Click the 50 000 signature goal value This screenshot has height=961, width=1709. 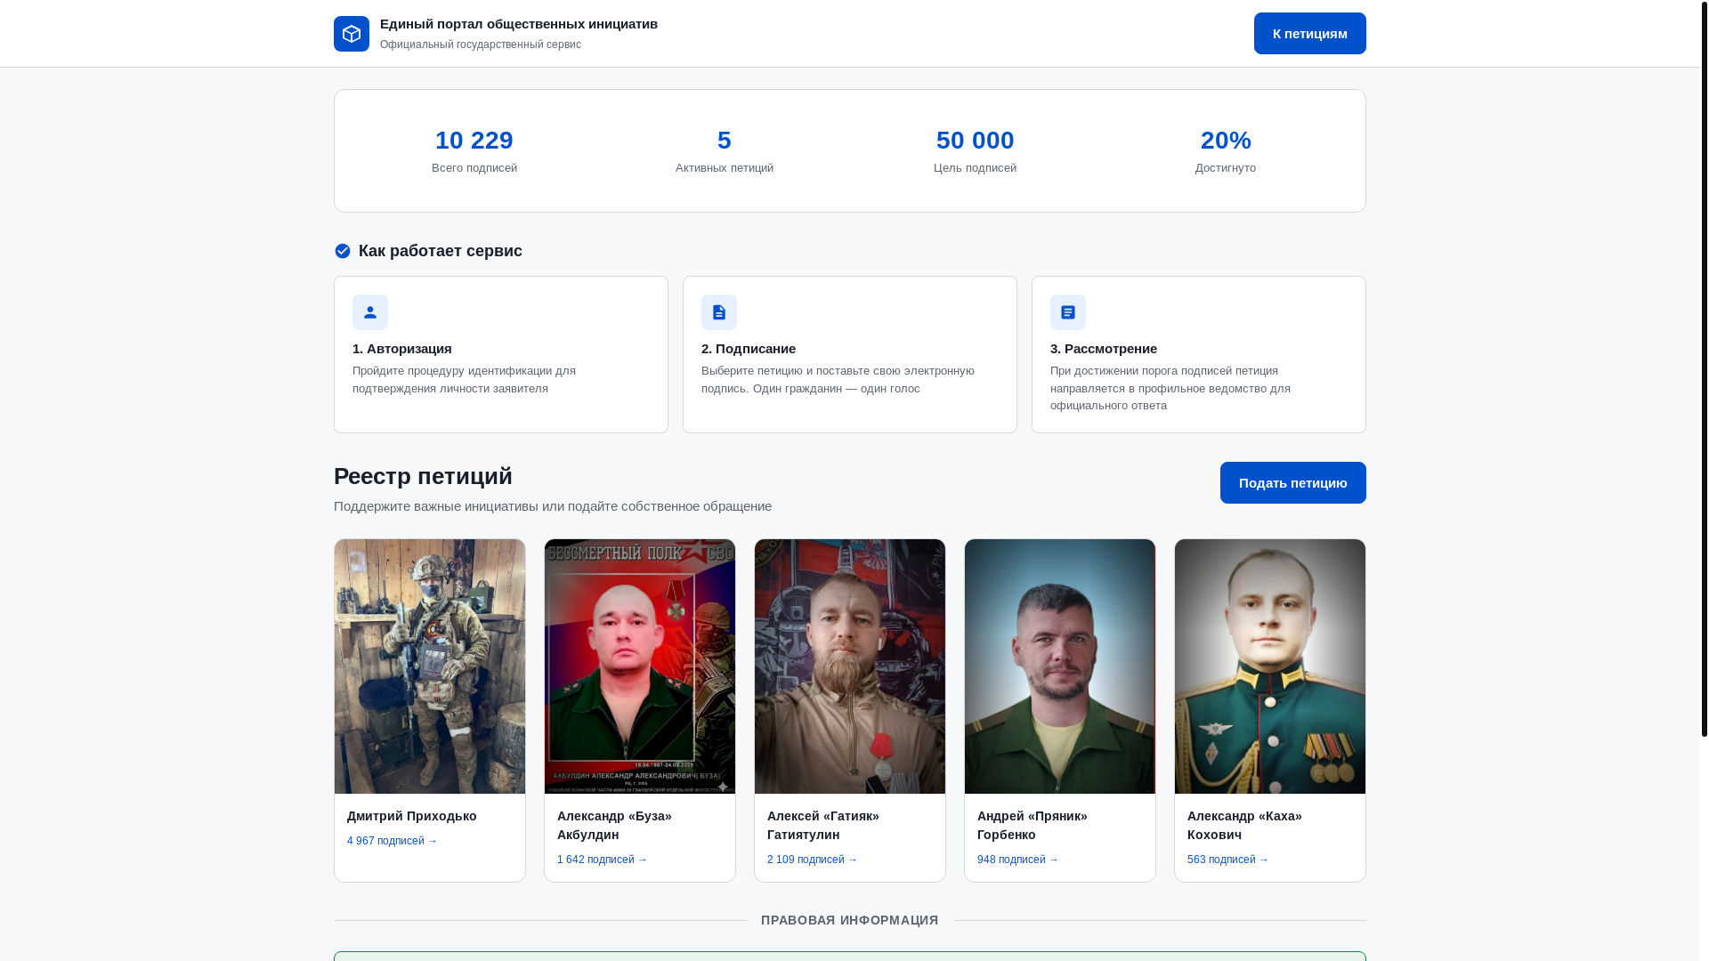(976, 141)
